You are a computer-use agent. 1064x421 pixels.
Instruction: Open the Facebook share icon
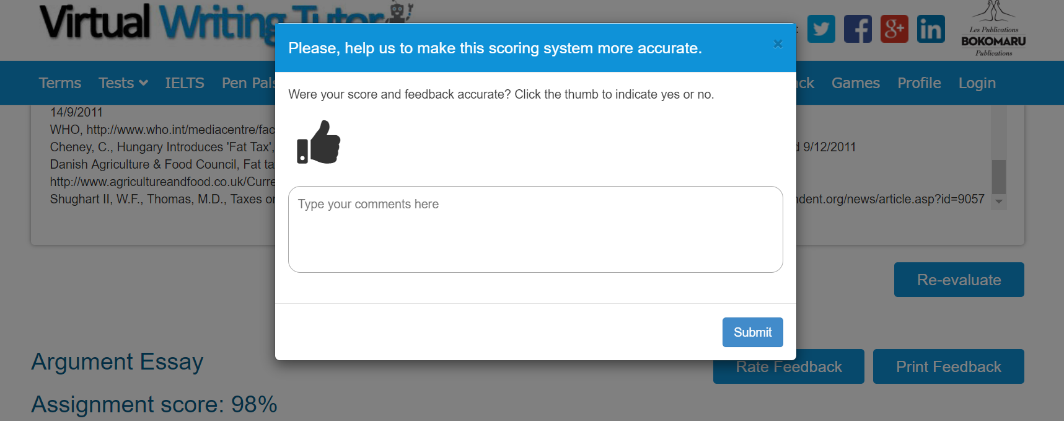point(858,29)
